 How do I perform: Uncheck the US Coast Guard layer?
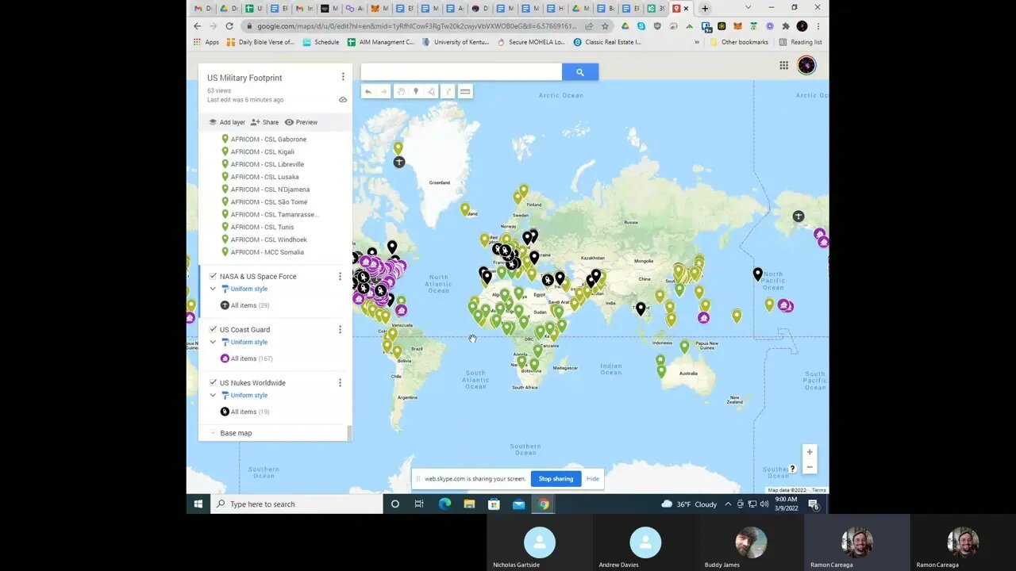pyautogui.click(x=213, y=329)
